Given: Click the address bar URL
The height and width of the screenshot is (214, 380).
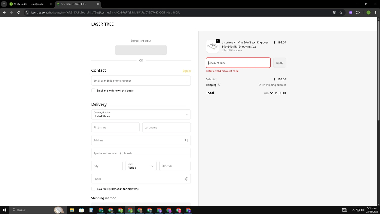Looking at the screenshot, I should [106, 12].
